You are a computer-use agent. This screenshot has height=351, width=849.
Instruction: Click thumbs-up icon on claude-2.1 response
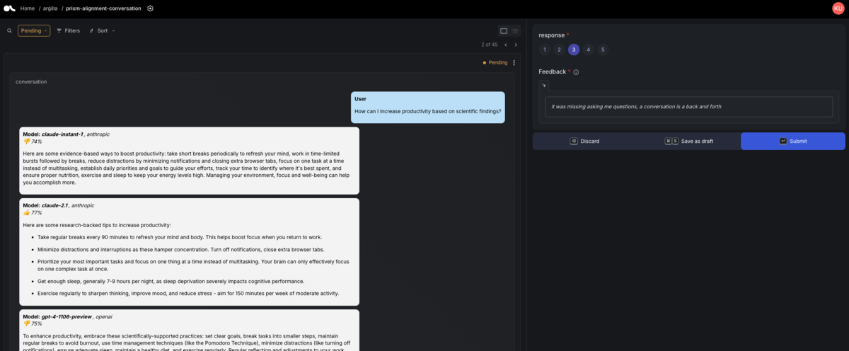click(26, 212)
